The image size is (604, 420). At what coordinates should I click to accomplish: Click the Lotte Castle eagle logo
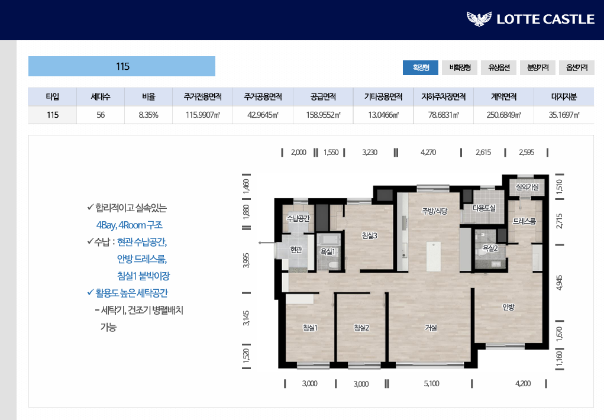click(479, 18)
